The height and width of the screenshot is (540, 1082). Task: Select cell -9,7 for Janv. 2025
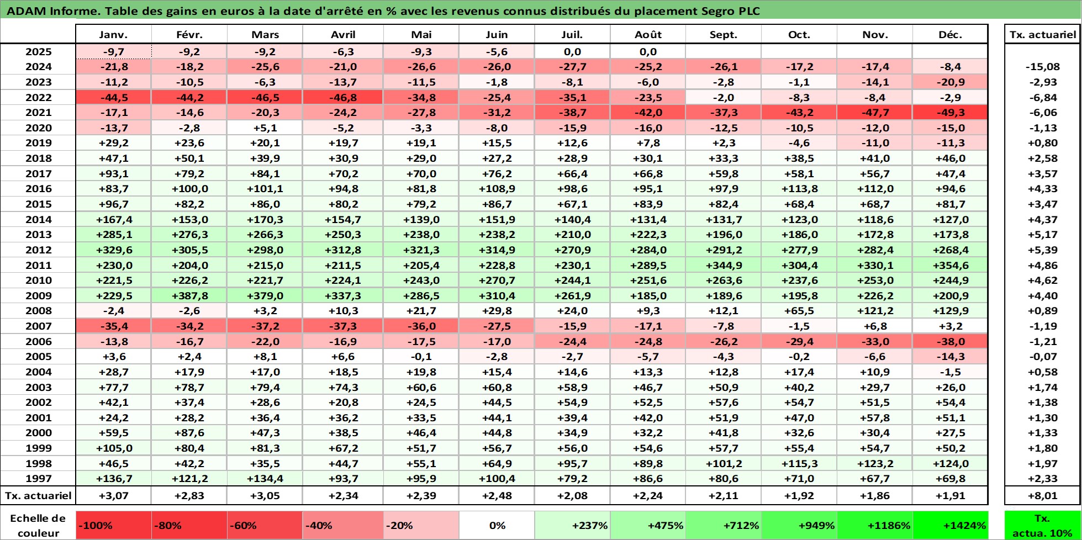[113, 52]
